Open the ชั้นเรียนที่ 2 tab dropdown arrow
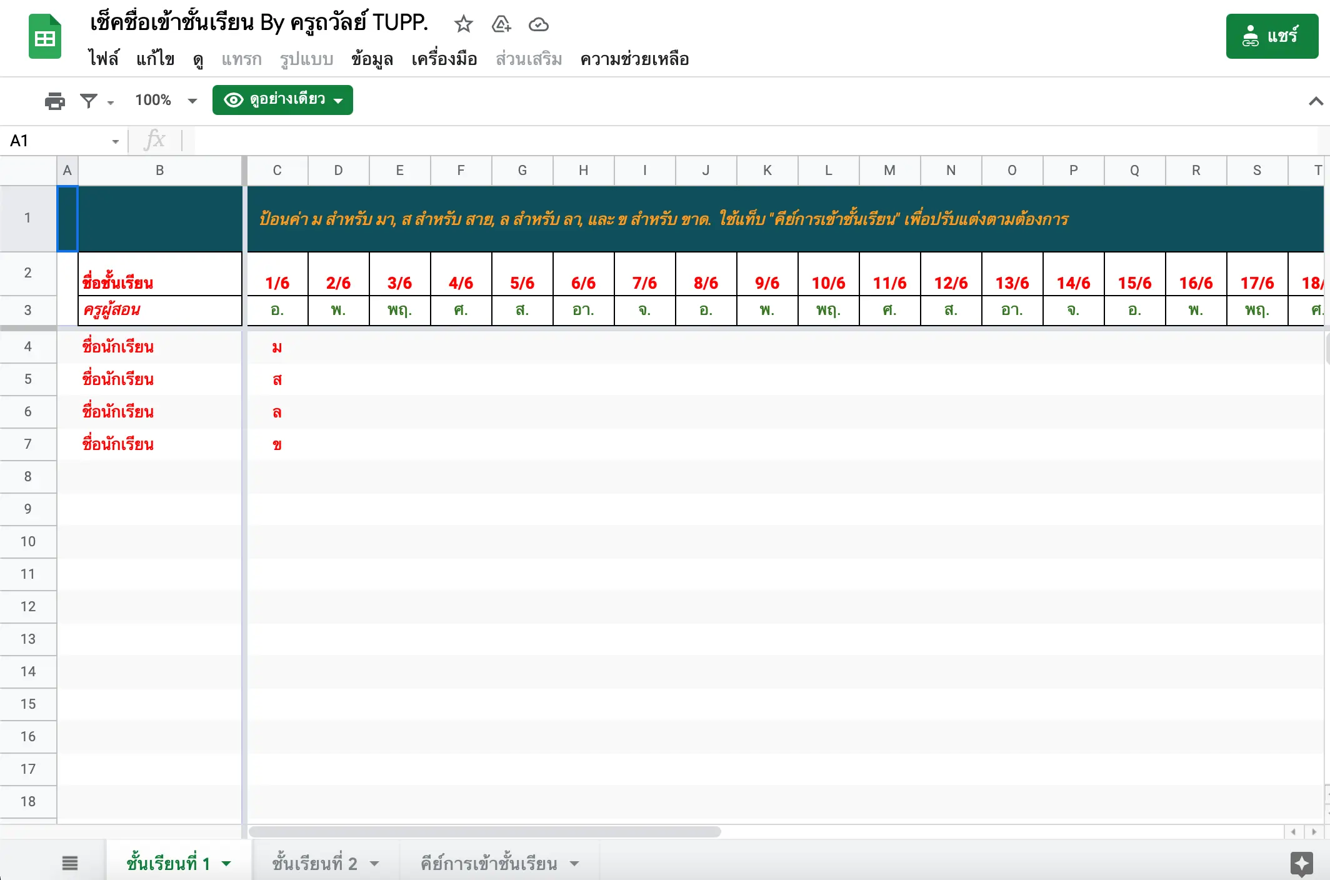Screen dimensions: 1330x880 pos(374,864)
